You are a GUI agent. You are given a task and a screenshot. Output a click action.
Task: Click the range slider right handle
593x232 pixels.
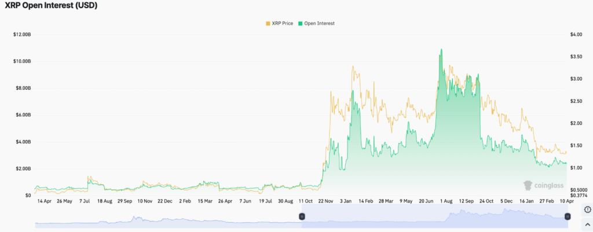click(x=568, y=216)
